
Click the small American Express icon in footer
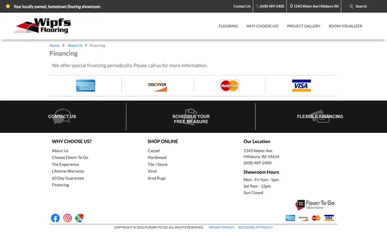pos(290,218)
